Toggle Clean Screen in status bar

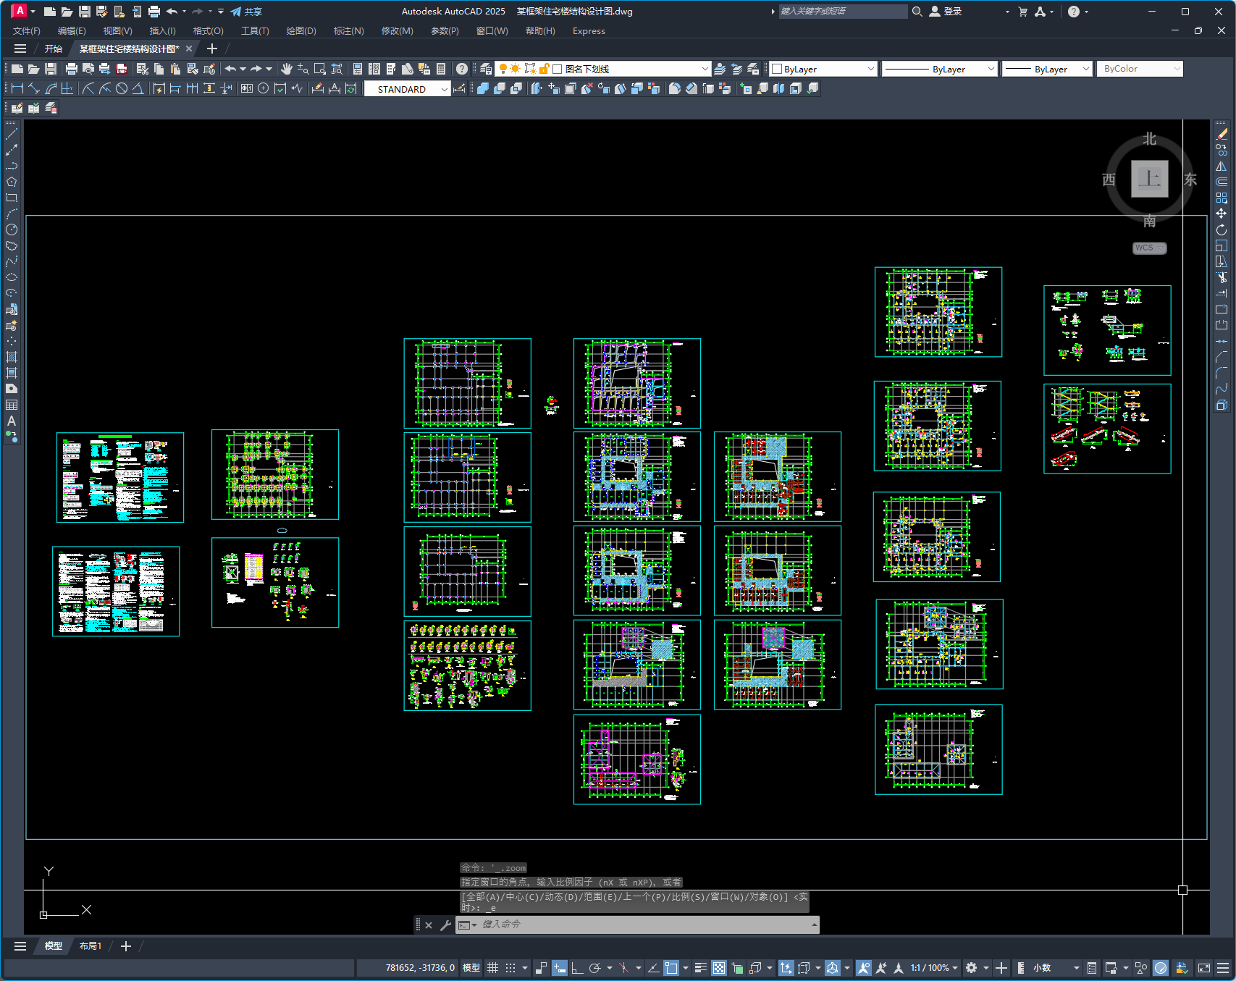tap(1204, 968)
